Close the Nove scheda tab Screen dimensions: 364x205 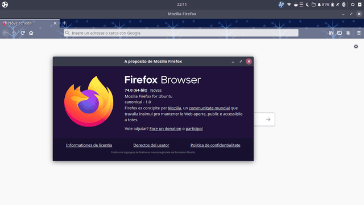[55, 23]
